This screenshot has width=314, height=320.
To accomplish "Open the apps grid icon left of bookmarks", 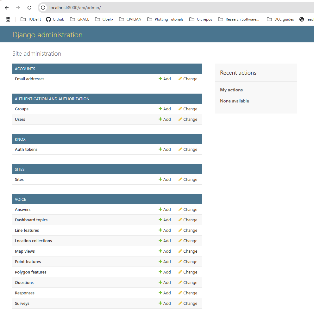I will [x=8, y=19].
